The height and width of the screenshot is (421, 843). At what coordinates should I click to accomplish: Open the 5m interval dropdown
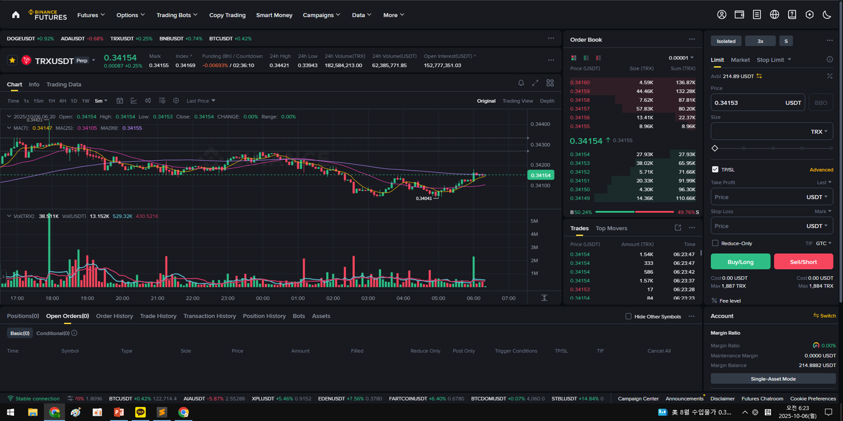point(101,101)
